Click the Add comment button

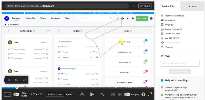coord(55,94)
